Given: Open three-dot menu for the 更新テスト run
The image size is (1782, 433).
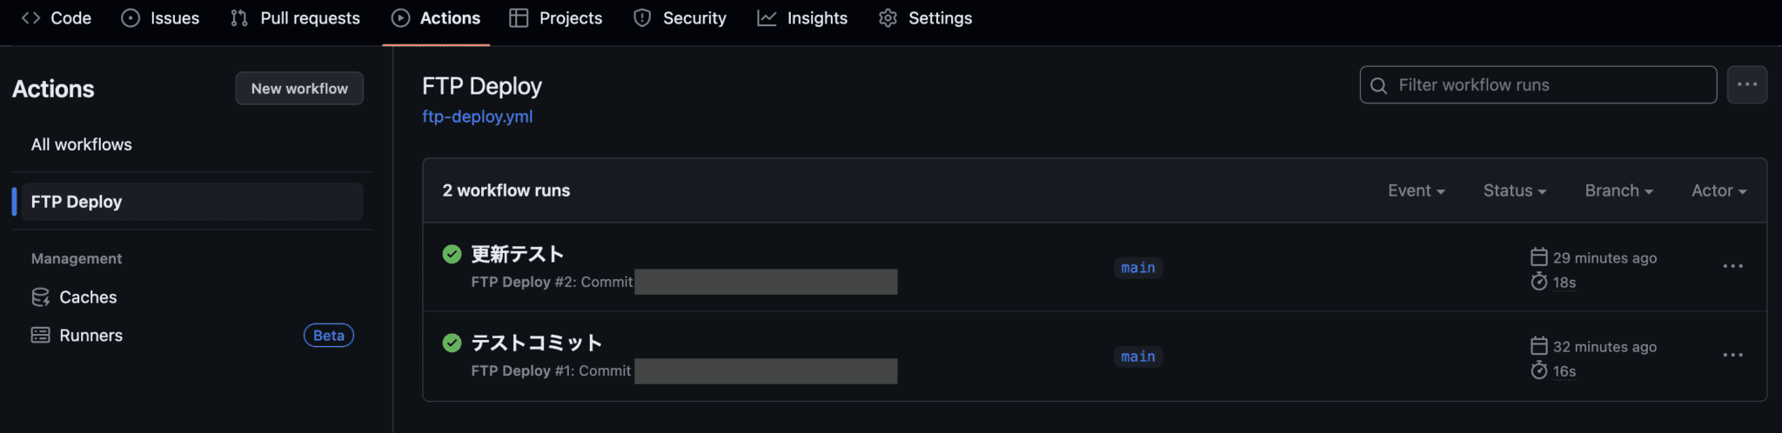Looking at the screenshot, I should tap(1732, 266).
